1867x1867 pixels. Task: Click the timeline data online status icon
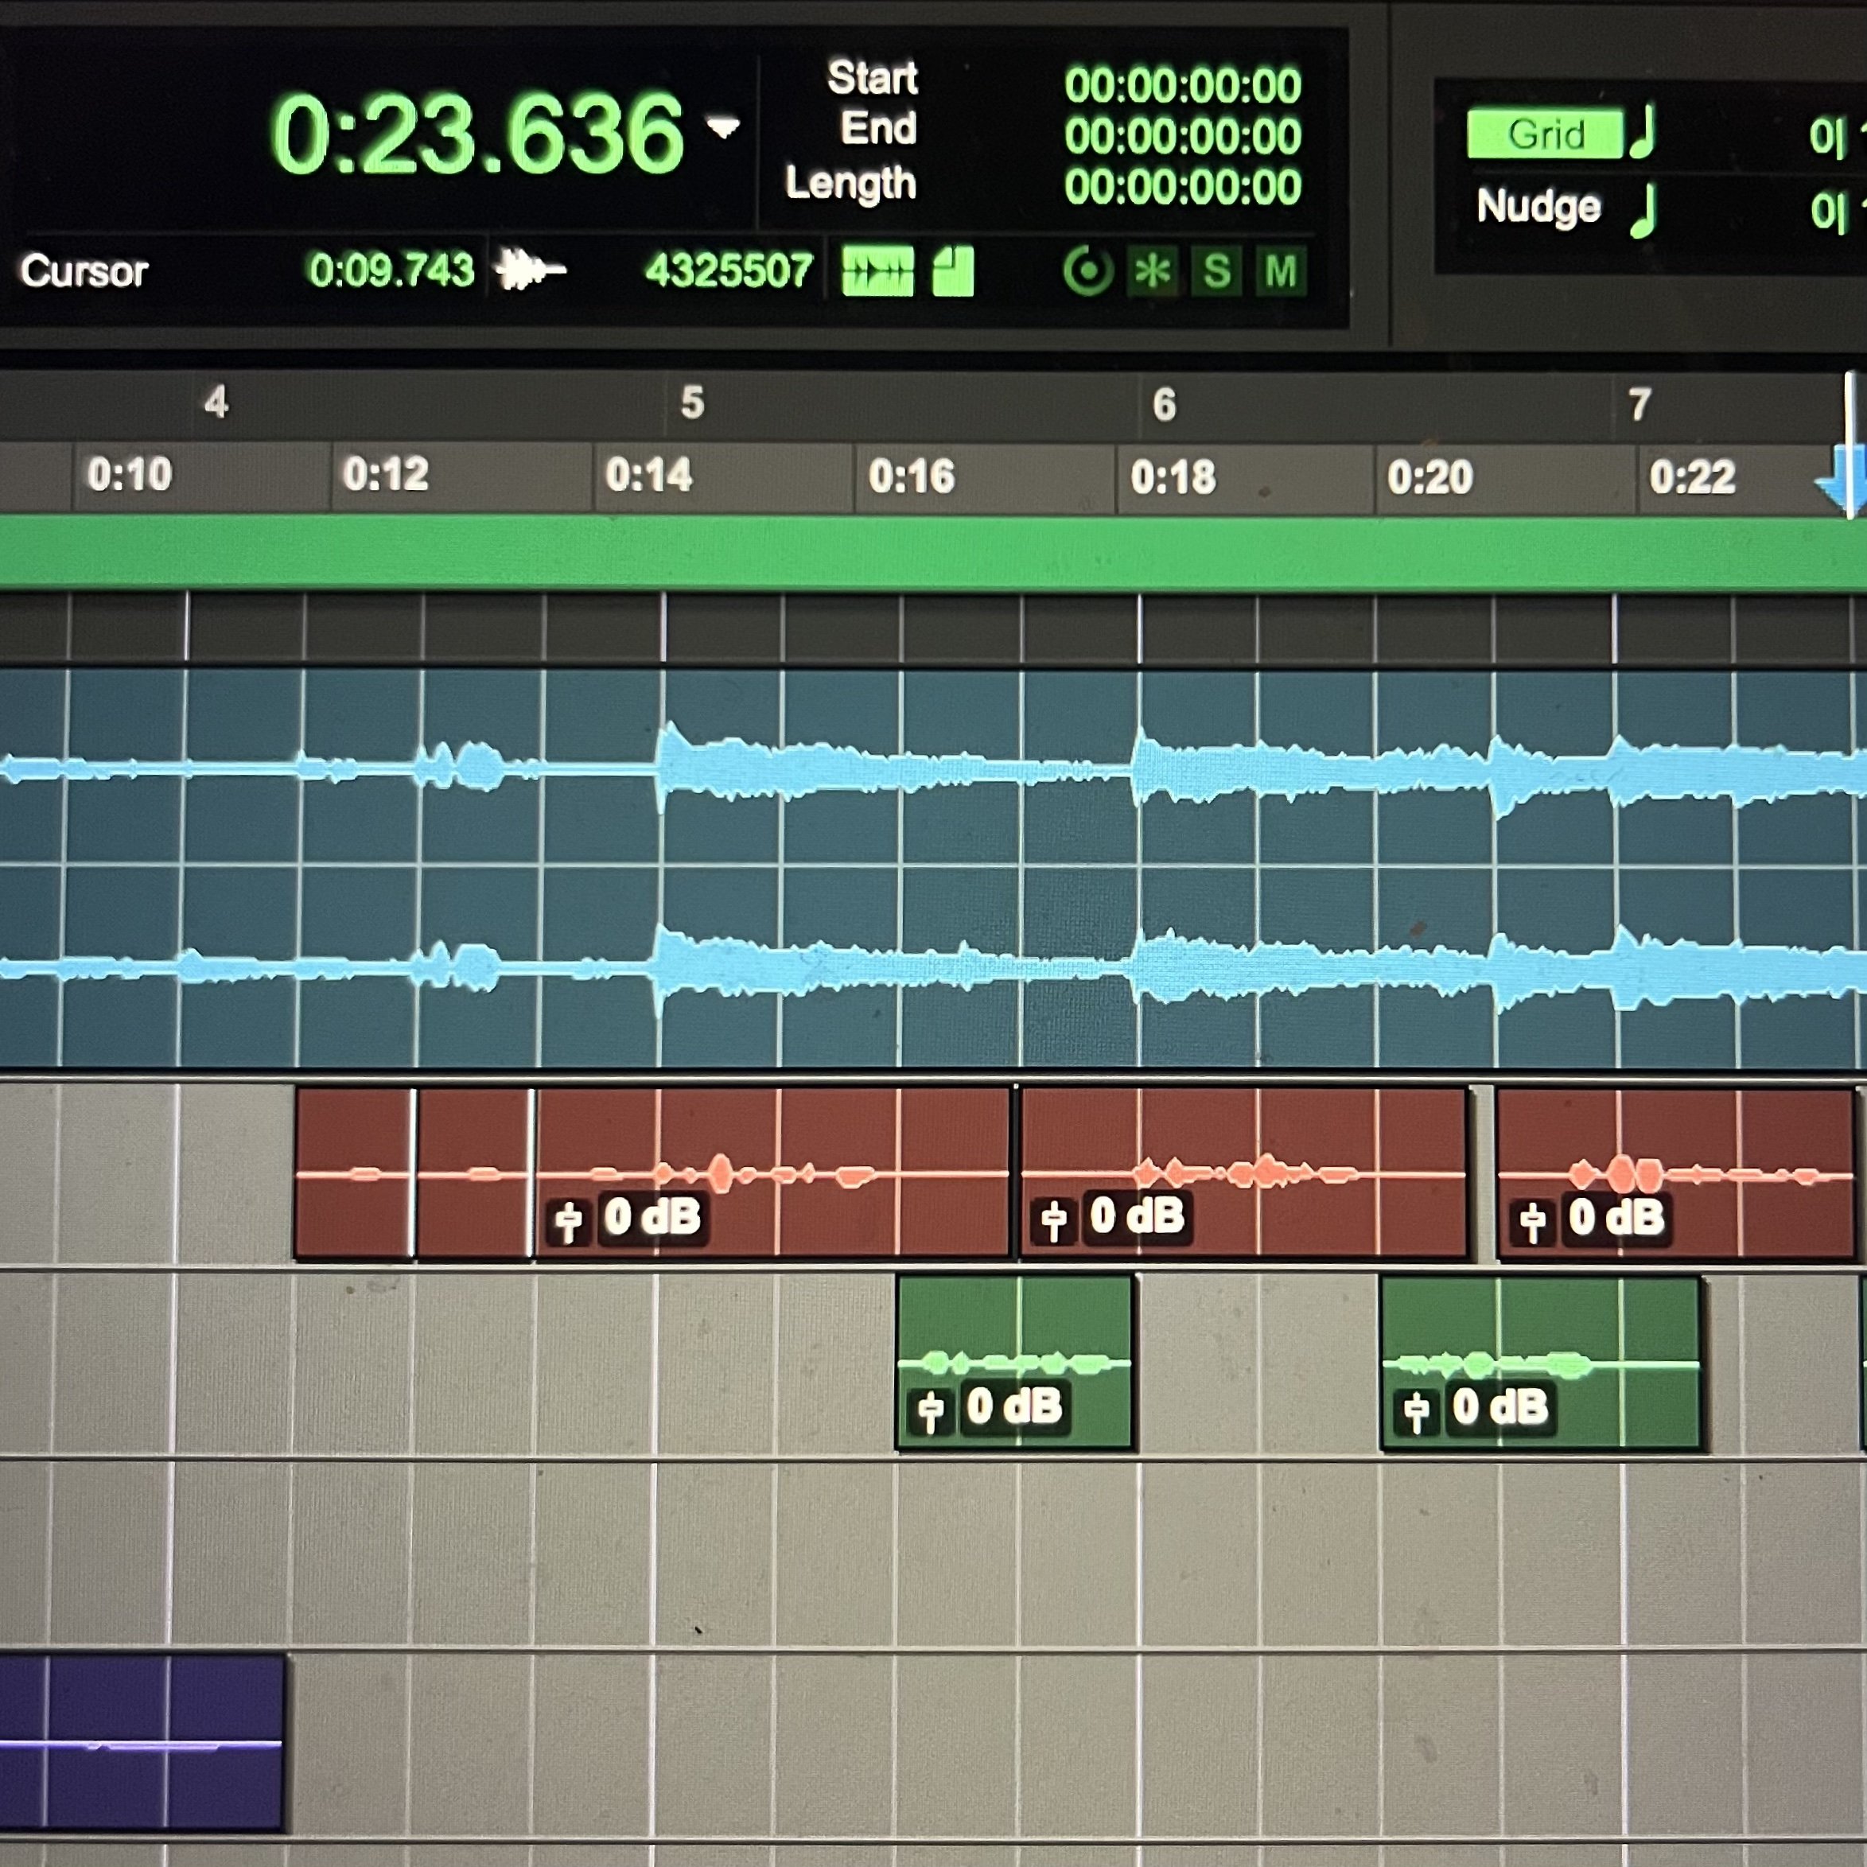pyautogui.click(x=877, y=270)
